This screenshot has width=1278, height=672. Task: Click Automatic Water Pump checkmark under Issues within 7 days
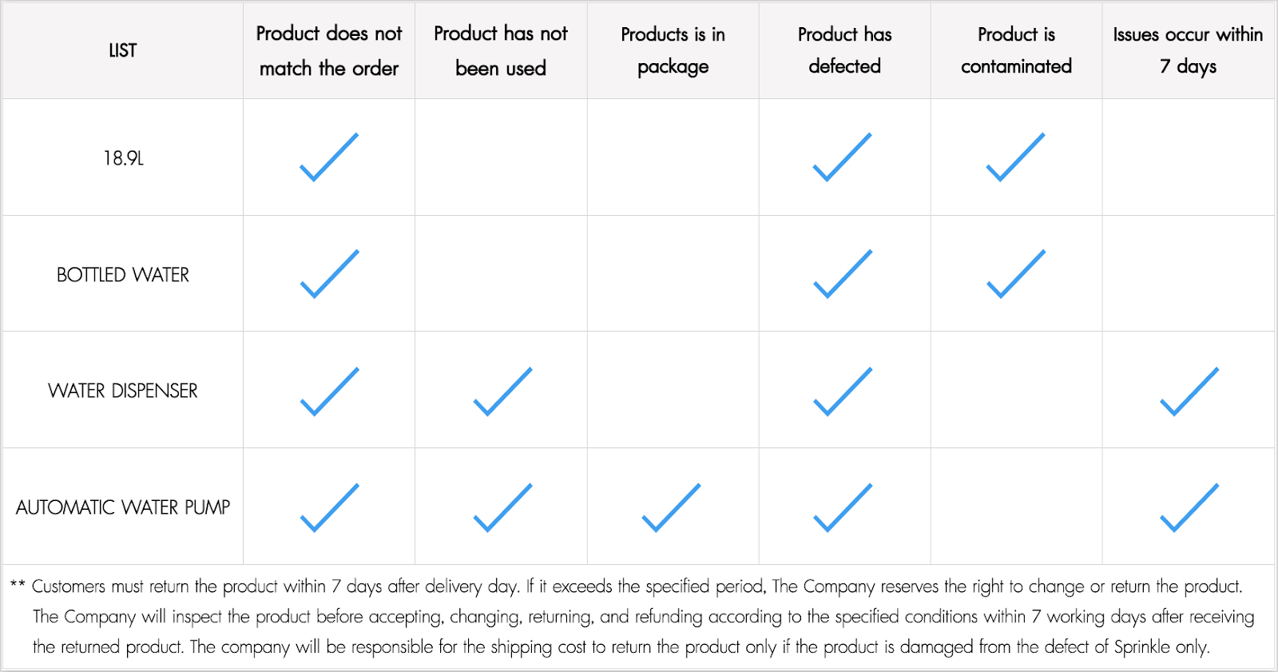click(x=1189, y=507)
